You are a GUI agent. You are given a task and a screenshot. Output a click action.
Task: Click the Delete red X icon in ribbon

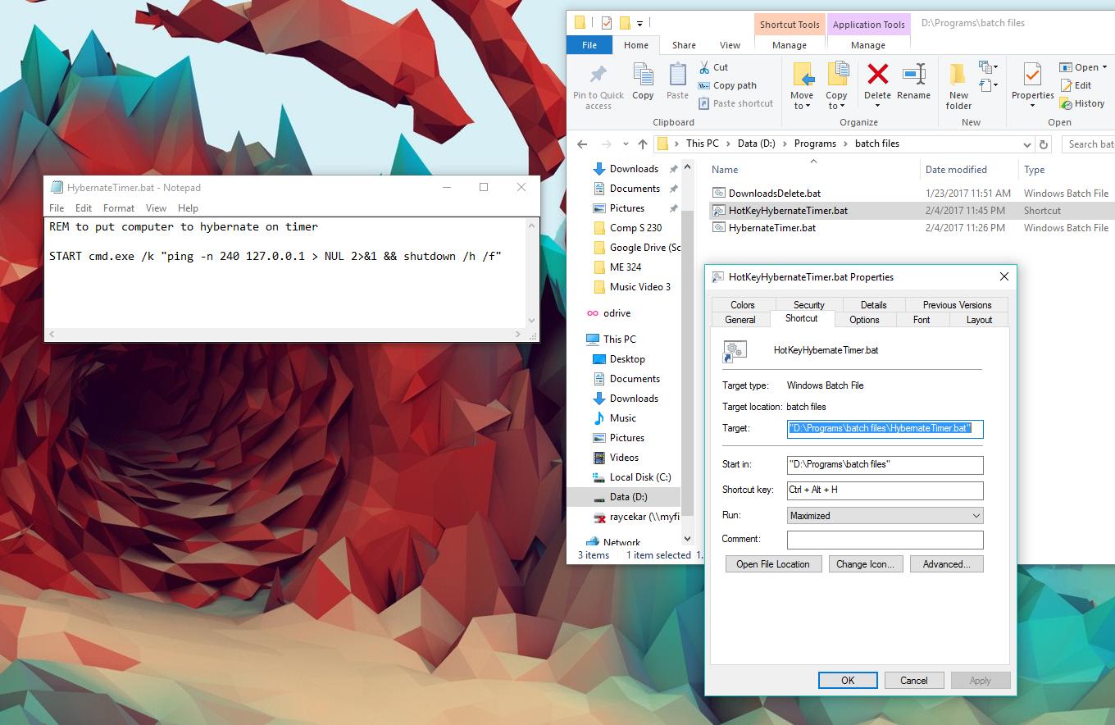click(x=877, y=75)
